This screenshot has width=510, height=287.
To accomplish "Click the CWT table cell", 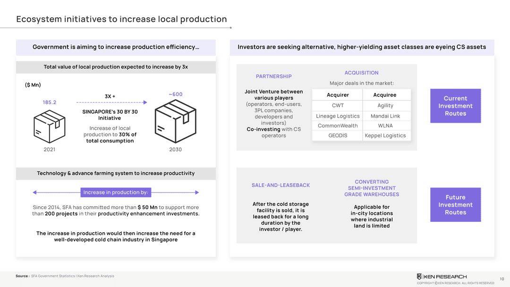I will (338, 106).
